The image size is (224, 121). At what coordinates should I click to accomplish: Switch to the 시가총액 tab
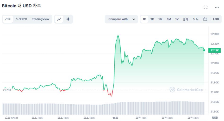pyautogui.click(x=21, y=19)
